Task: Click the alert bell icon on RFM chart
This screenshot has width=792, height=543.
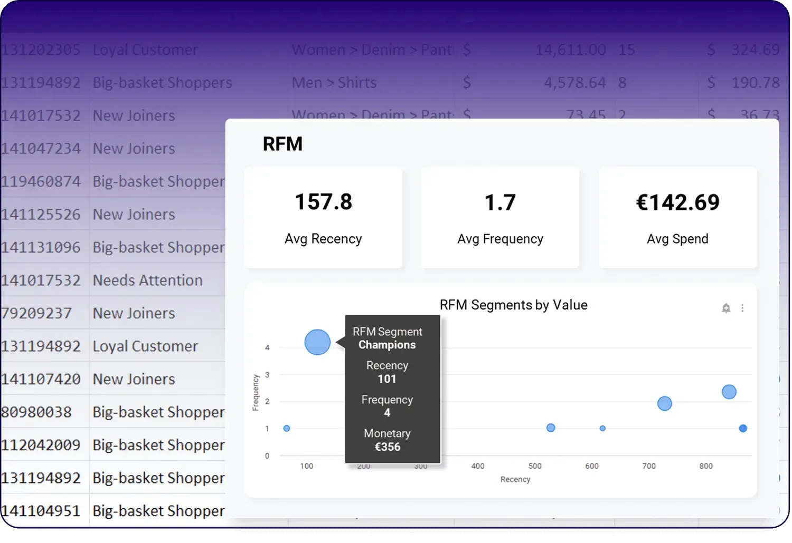Action: [726, 308]
